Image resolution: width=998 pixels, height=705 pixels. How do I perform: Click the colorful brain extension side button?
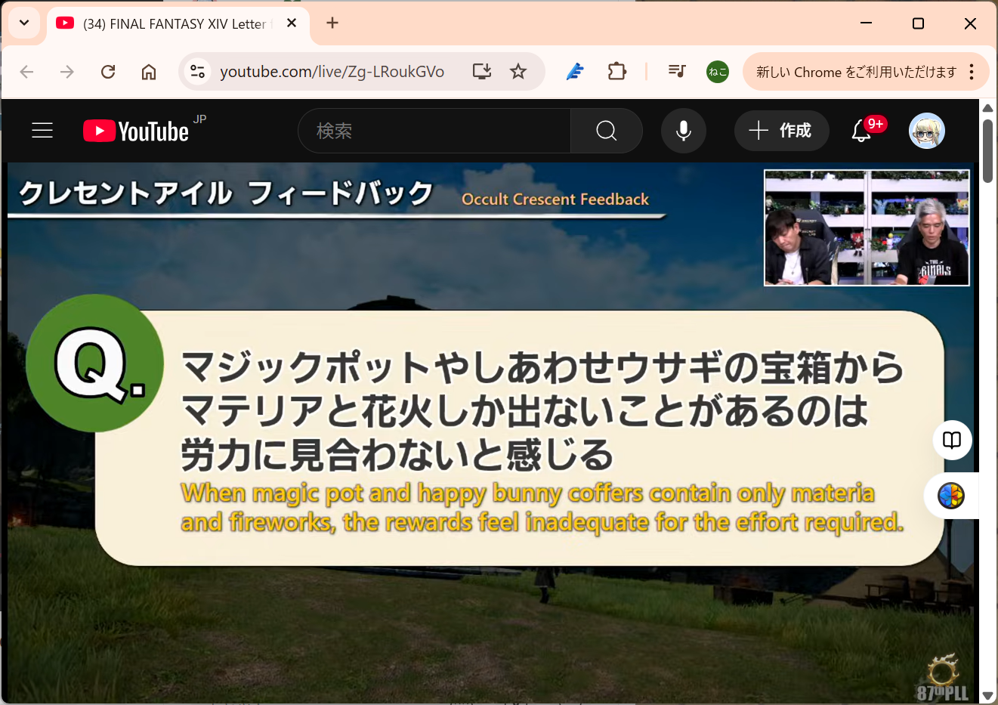pyautogui.click(x=951, y=496)
